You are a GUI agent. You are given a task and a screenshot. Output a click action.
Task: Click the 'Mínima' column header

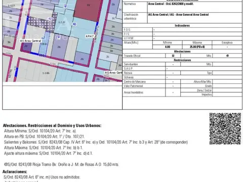168,42
